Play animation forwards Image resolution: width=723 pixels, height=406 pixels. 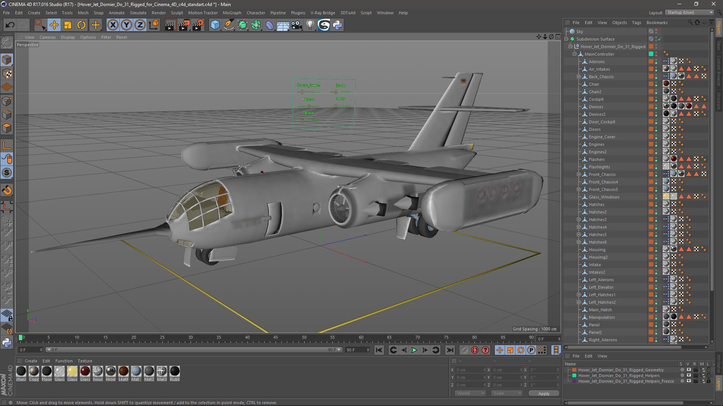pyautogui.click(x=414, y=350)
